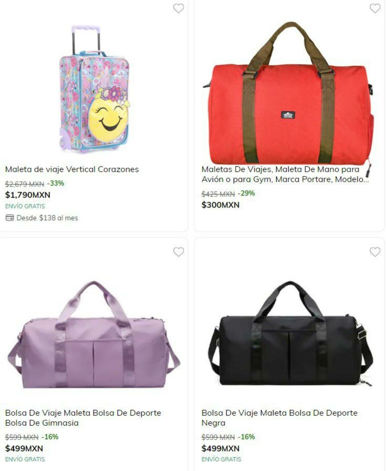Click the -29% discount label
This screenshot has width=386, height=471.
pyautogui.click(x=246, y=193)
